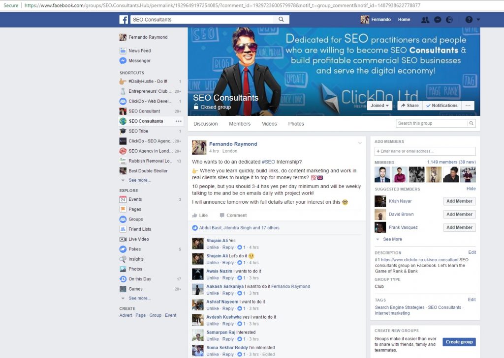Click the Event create link
The width and height of the screenshot is (504, 358).
[x=171, y=315]
